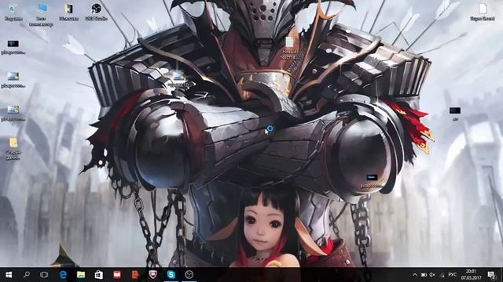Select the OBS Studio desktop shortcut

pyautogui.click(x=96, y=13)
